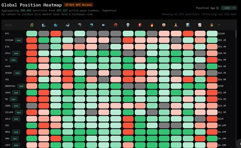The image size is (241, 148).
Task: Click the $8.62M open interest value
Action: pos(222,125)
